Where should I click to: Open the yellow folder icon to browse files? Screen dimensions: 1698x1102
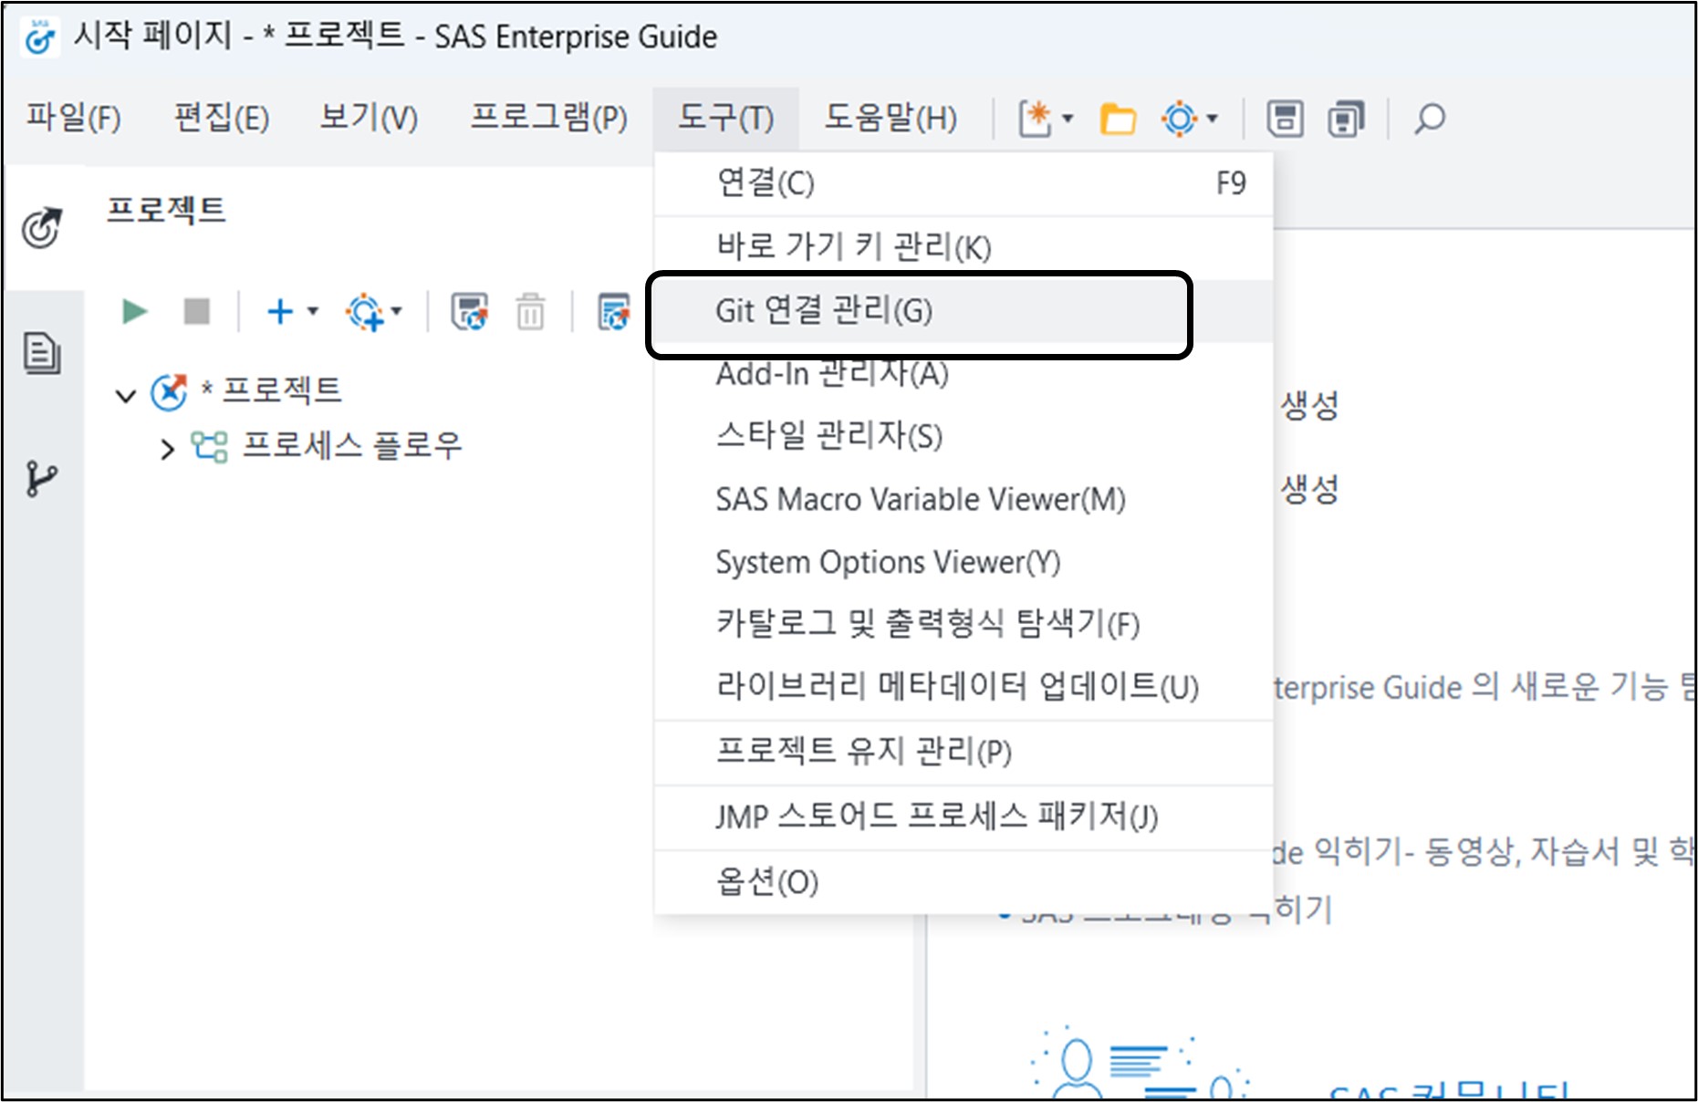(1117, 117)
